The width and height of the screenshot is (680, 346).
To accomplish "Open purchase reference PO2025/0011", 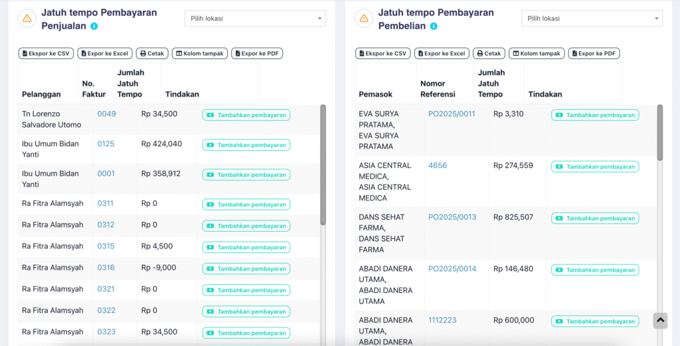I will point(452,114).
